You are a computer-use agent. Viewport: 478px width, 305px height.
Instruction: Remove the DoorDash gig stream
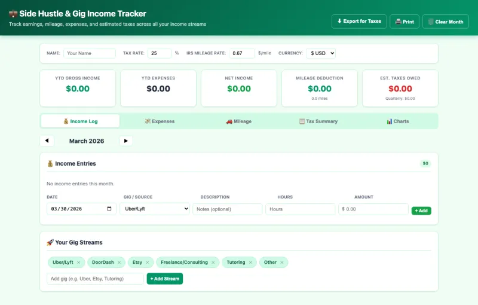click(x=119, y=263)
